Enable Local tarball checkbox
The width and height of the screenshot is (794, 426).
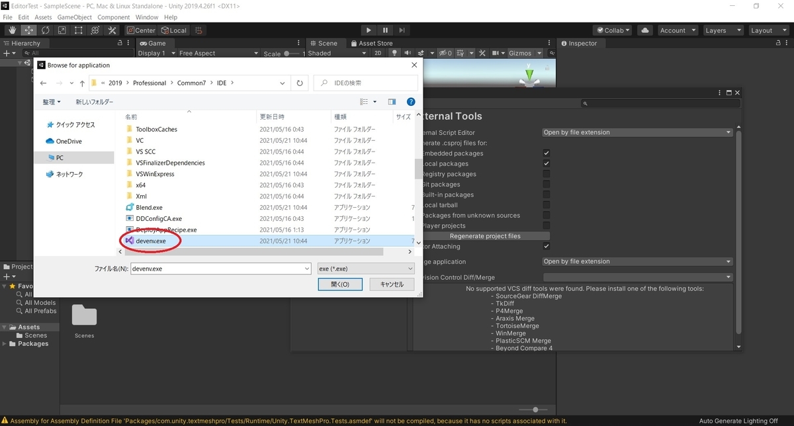[547, 205]
